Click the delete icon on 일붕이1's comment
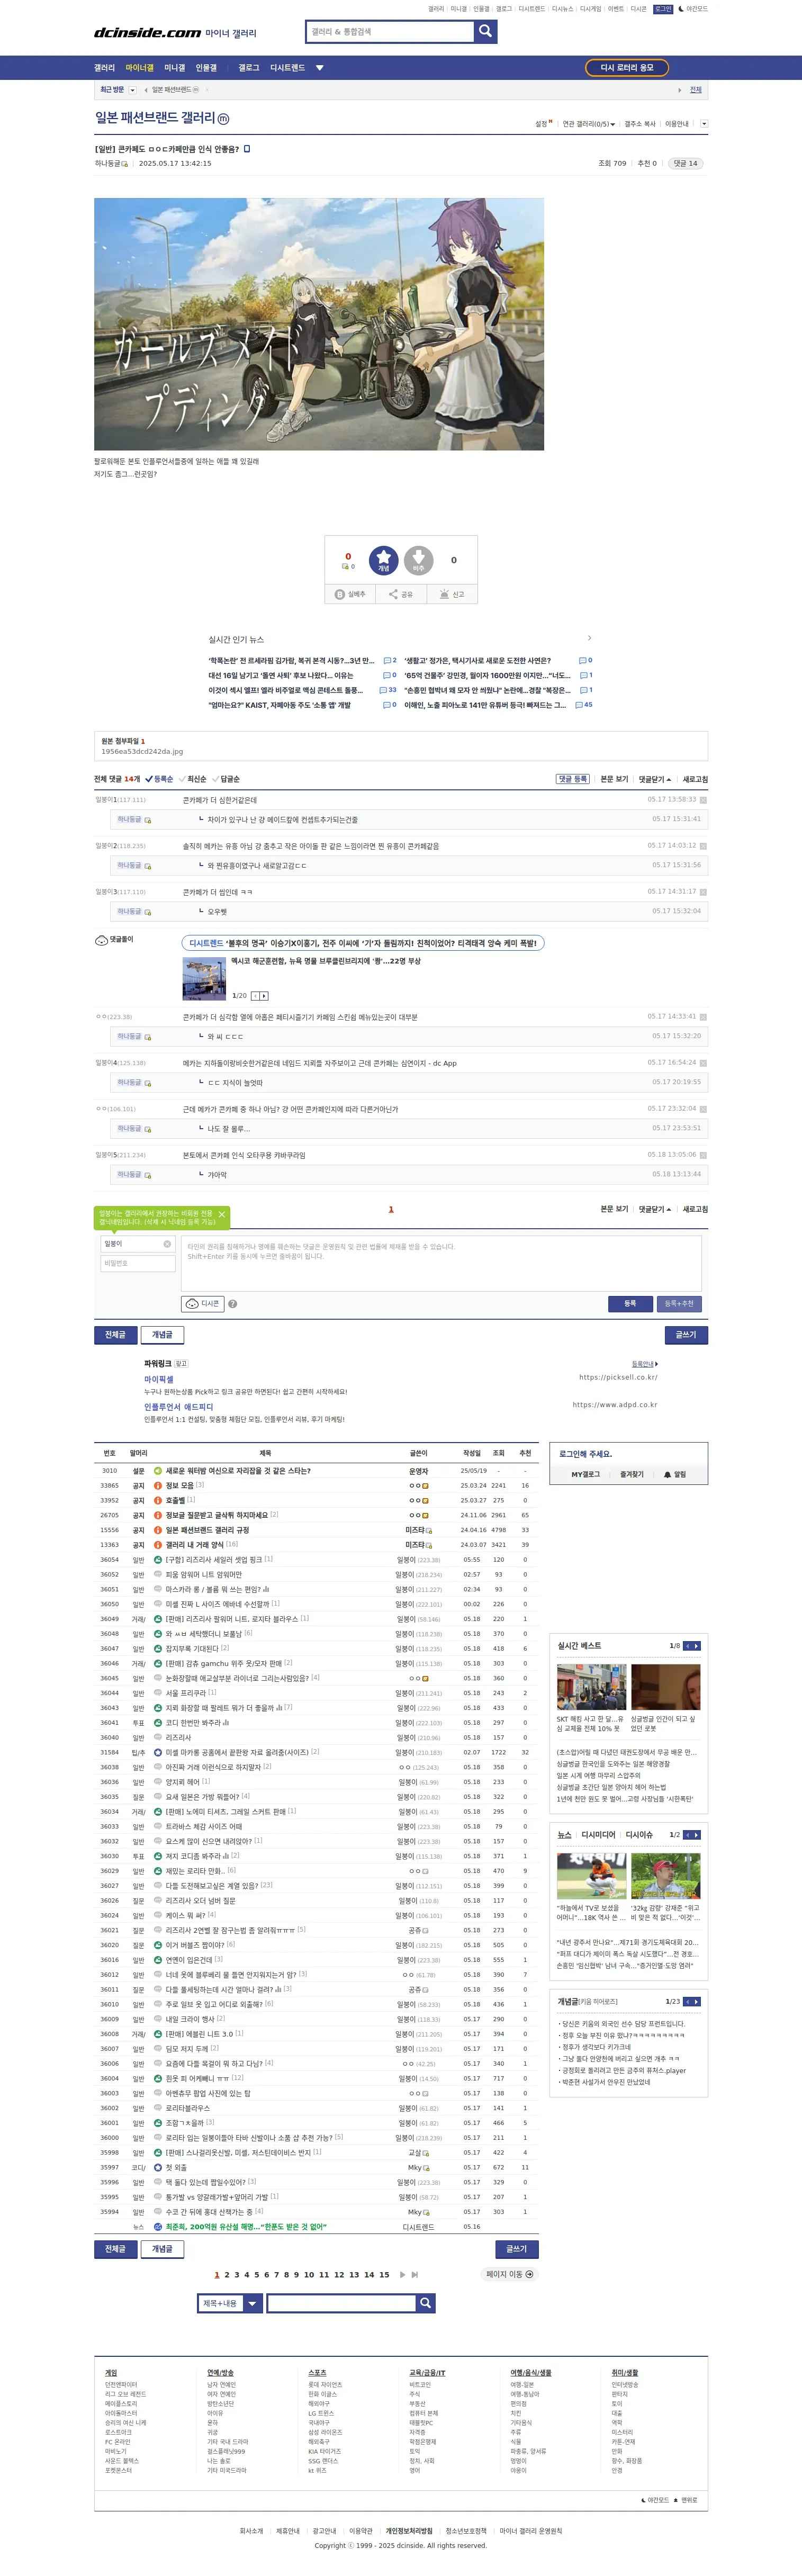 click(x=703, y=800)
